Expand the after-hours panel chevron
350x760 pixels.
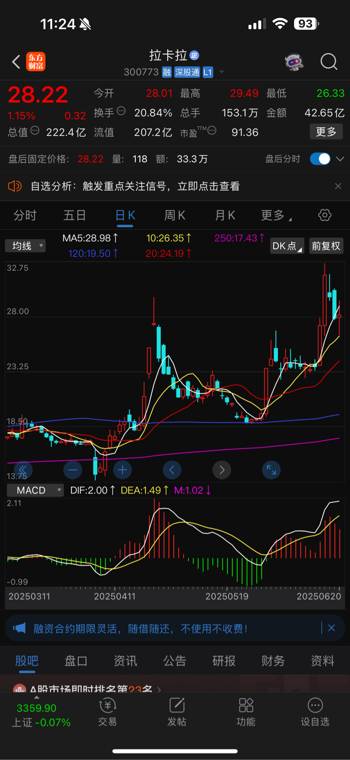click(340, 159)
